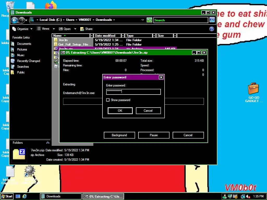
Task: Open Documents in Favorite Links
Action: (x=24, y=44)
